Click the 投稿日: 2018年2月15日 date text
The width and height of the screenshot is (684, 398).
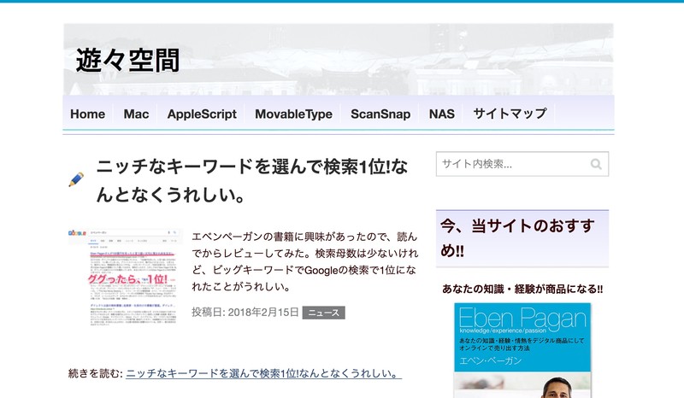(245, 312)
